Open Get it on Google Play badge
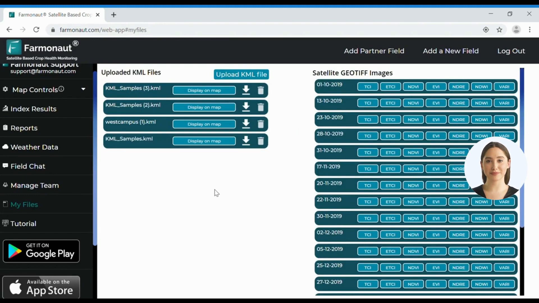 (41, 251)
